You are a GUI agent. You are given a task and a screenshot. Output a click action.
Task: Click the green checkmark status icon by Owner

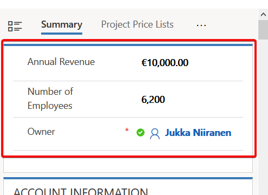click(140, 133)
